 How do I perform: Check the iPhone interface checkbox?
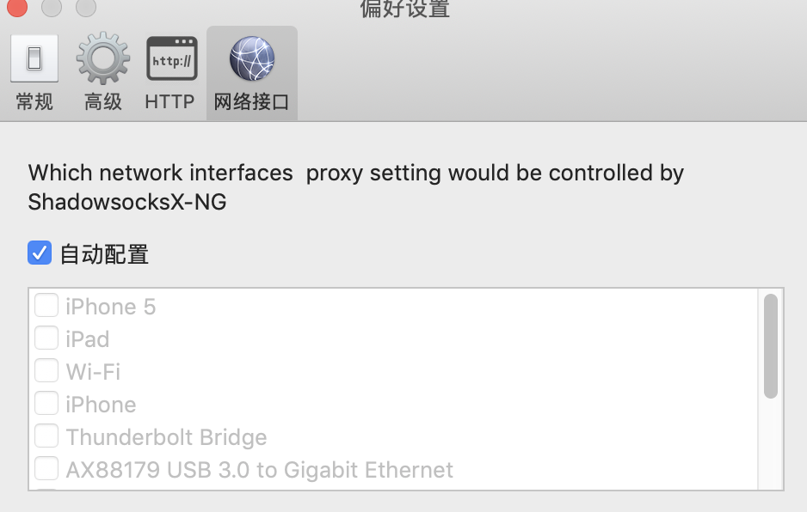(46, 403)
